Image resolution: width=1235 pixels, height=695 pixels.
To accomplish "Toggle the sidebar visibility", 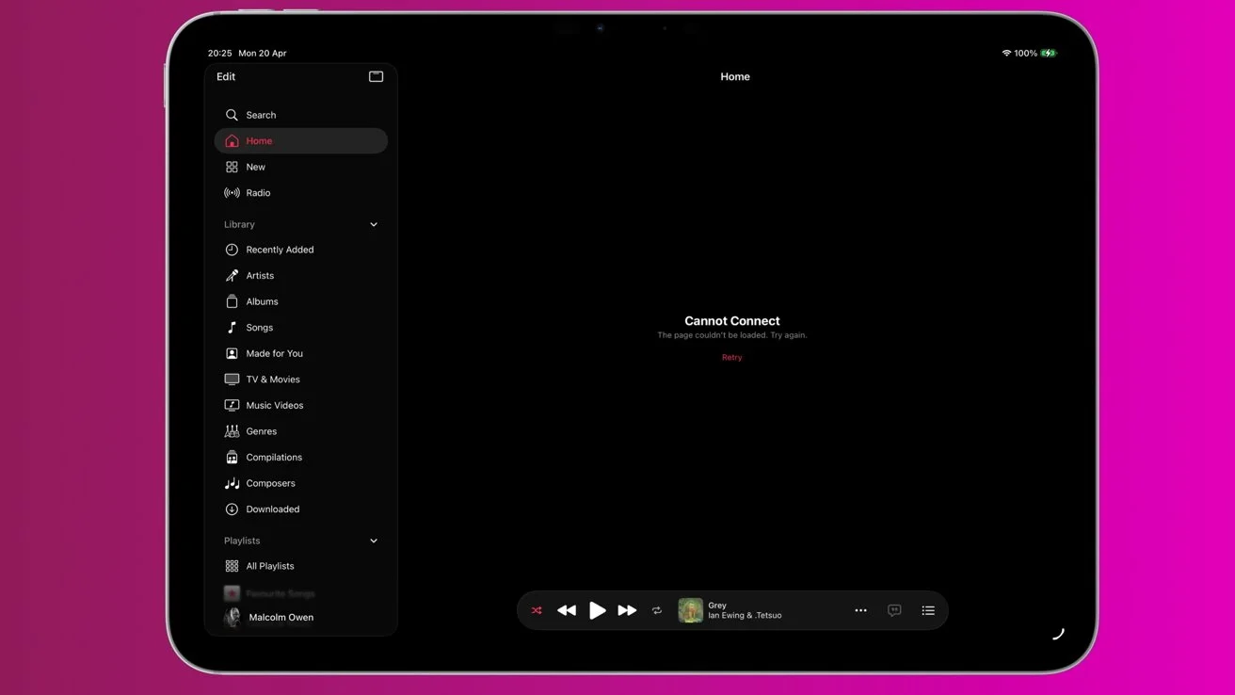I will point(376,76).
